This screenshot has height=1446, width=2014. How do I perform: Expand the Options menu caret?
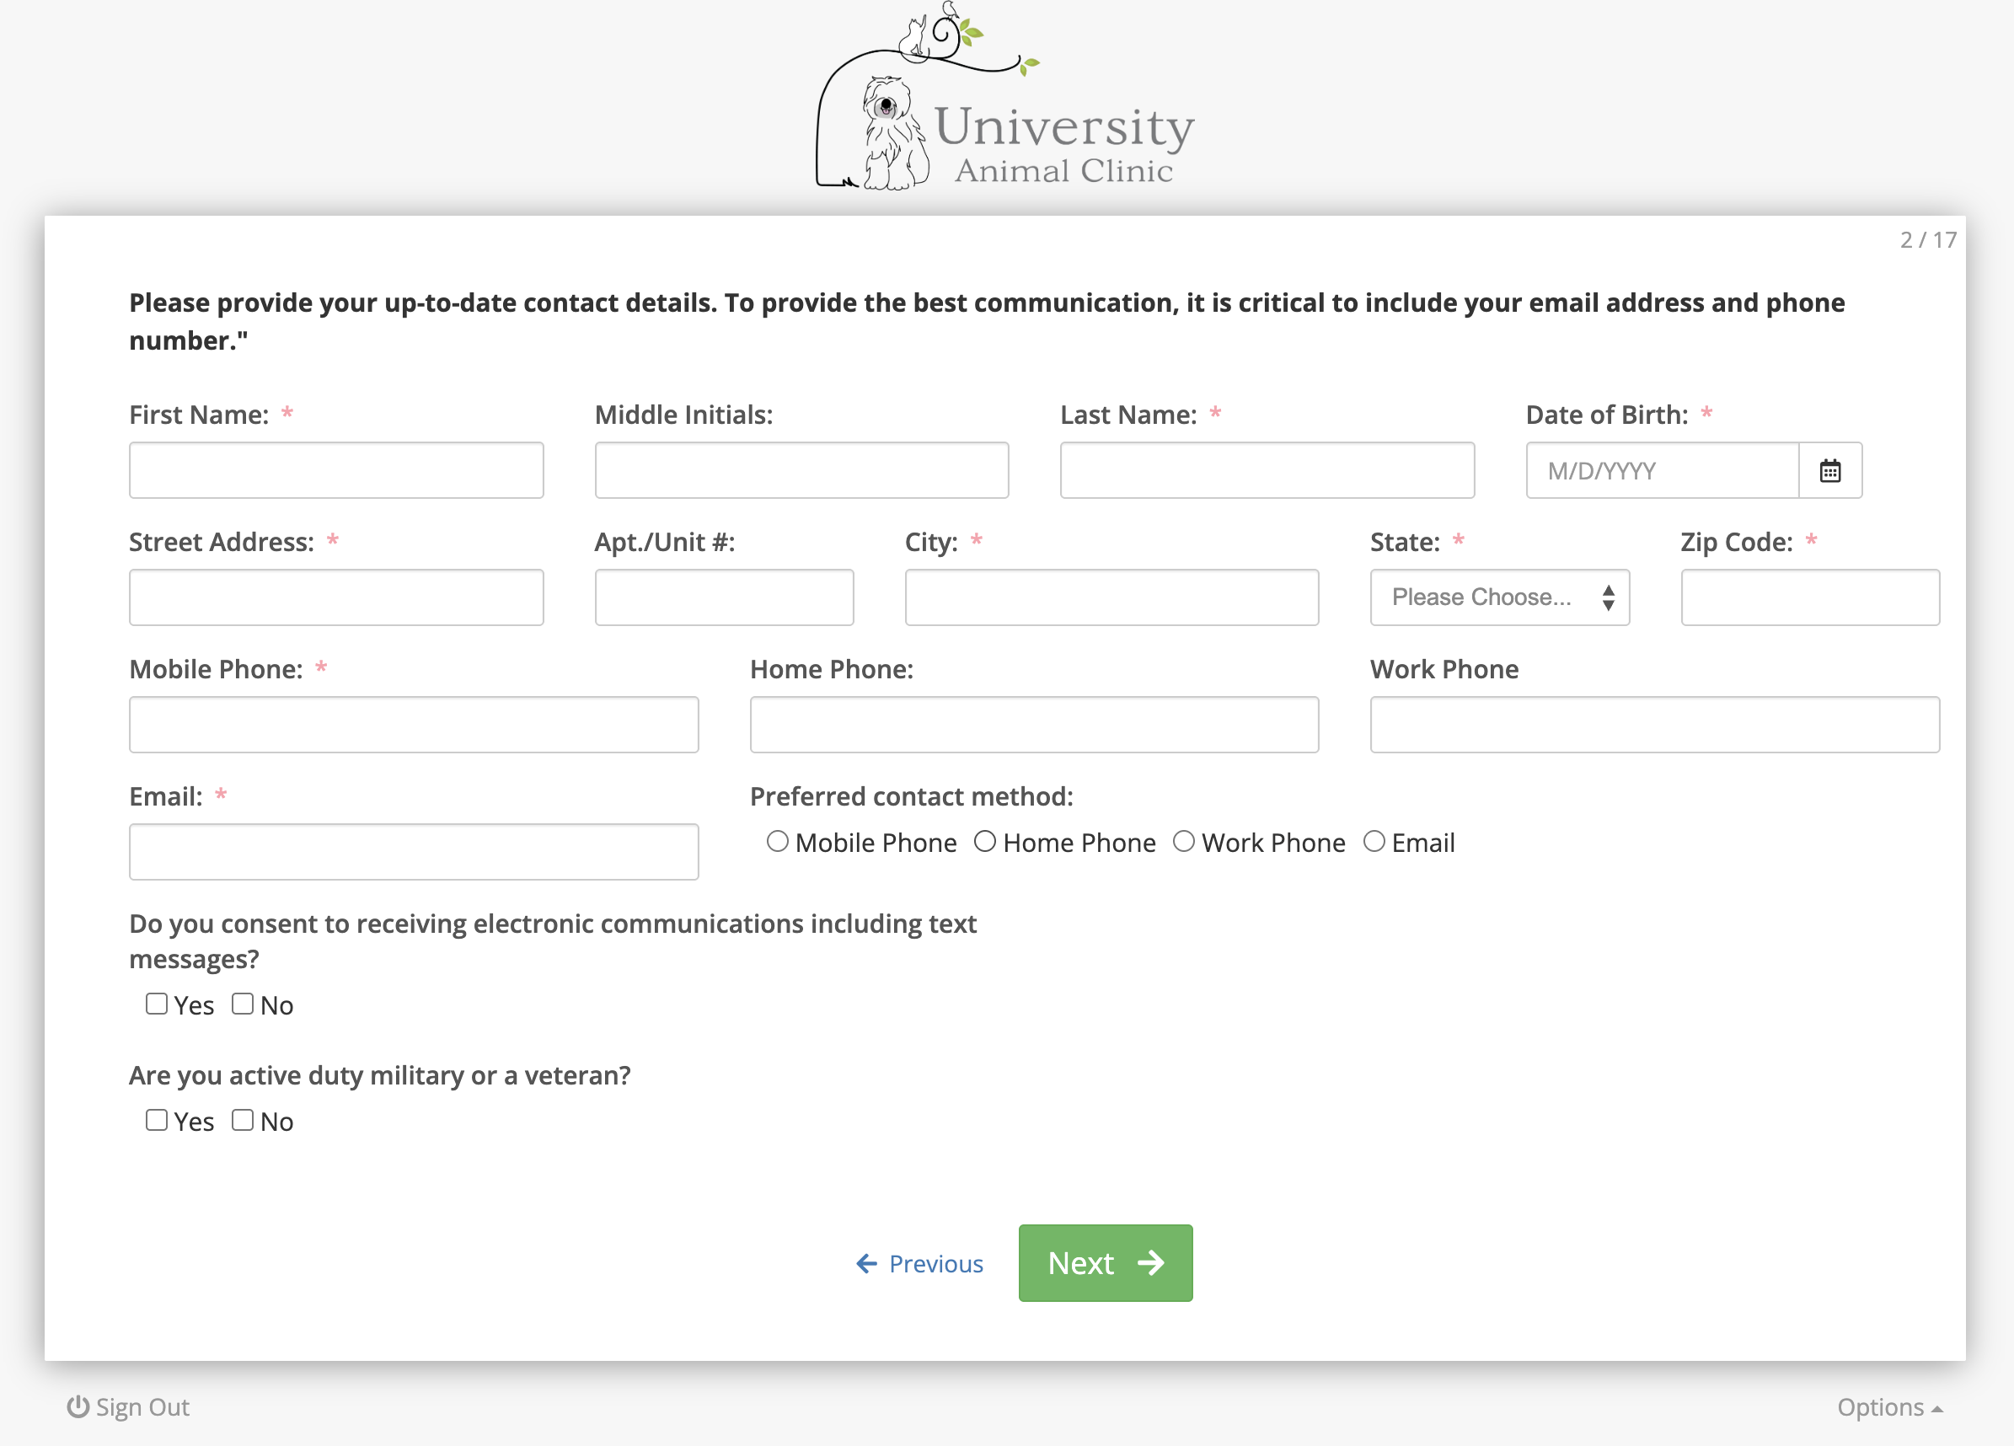[1937, 1409]
